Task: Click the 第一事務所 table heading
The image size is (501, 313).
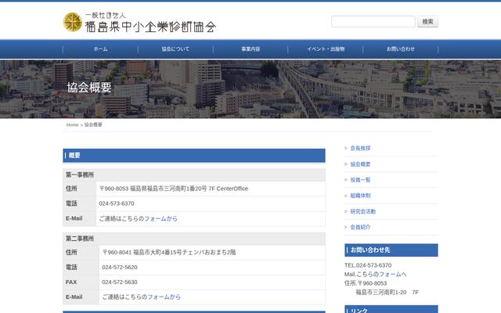Action: 80,175
